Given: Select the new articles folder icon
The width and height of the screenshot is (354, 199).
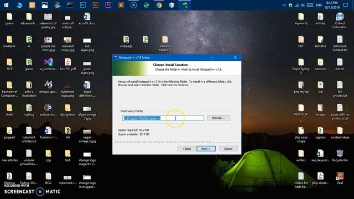Looking at the screenshot, I should 9,156.
